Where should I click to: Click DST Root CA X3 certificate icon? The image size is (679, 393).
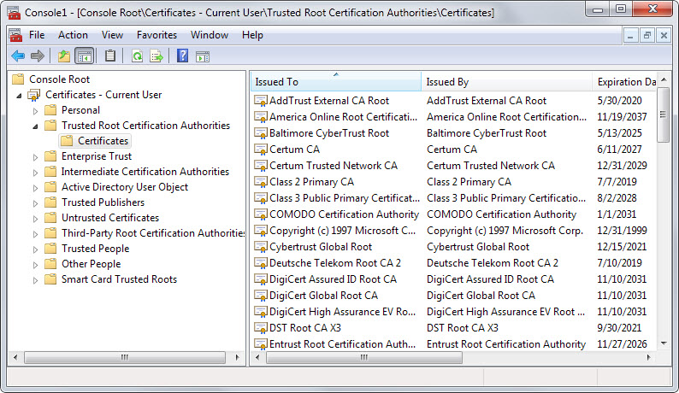click(261, 328)
